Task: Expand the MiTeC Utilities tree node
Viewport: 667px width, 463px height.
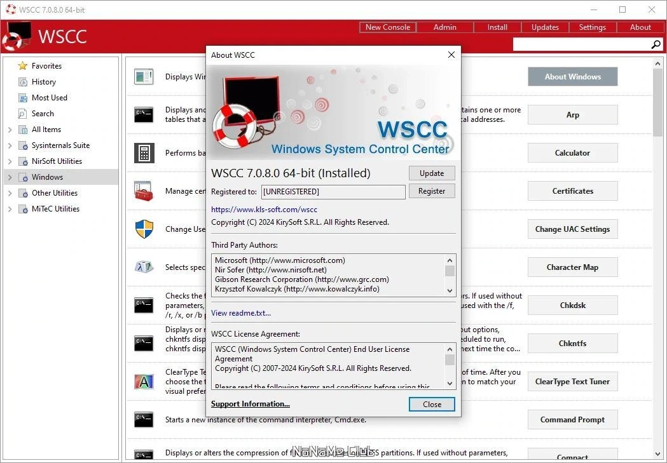Action: tap(10, 209)
